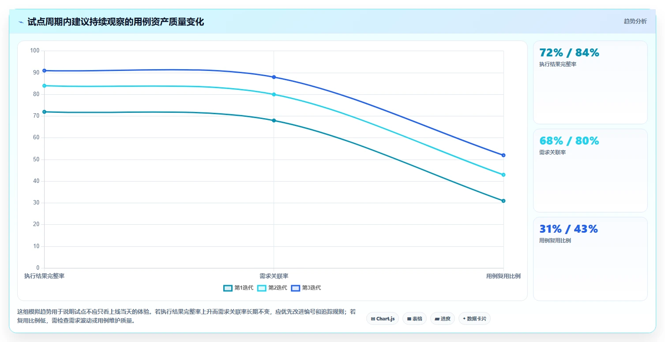665x342 pixels.
Task: Toggle the 第3迭代 legend series
Action: point(306,288)
